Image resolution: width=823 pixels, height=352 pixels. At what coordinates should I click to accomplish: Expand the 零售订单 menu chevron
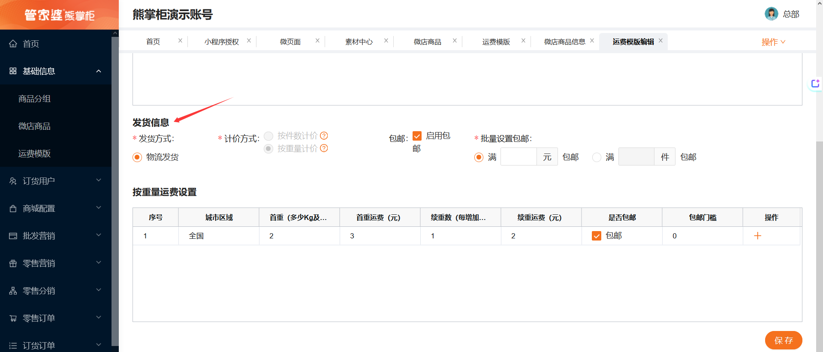99,318
